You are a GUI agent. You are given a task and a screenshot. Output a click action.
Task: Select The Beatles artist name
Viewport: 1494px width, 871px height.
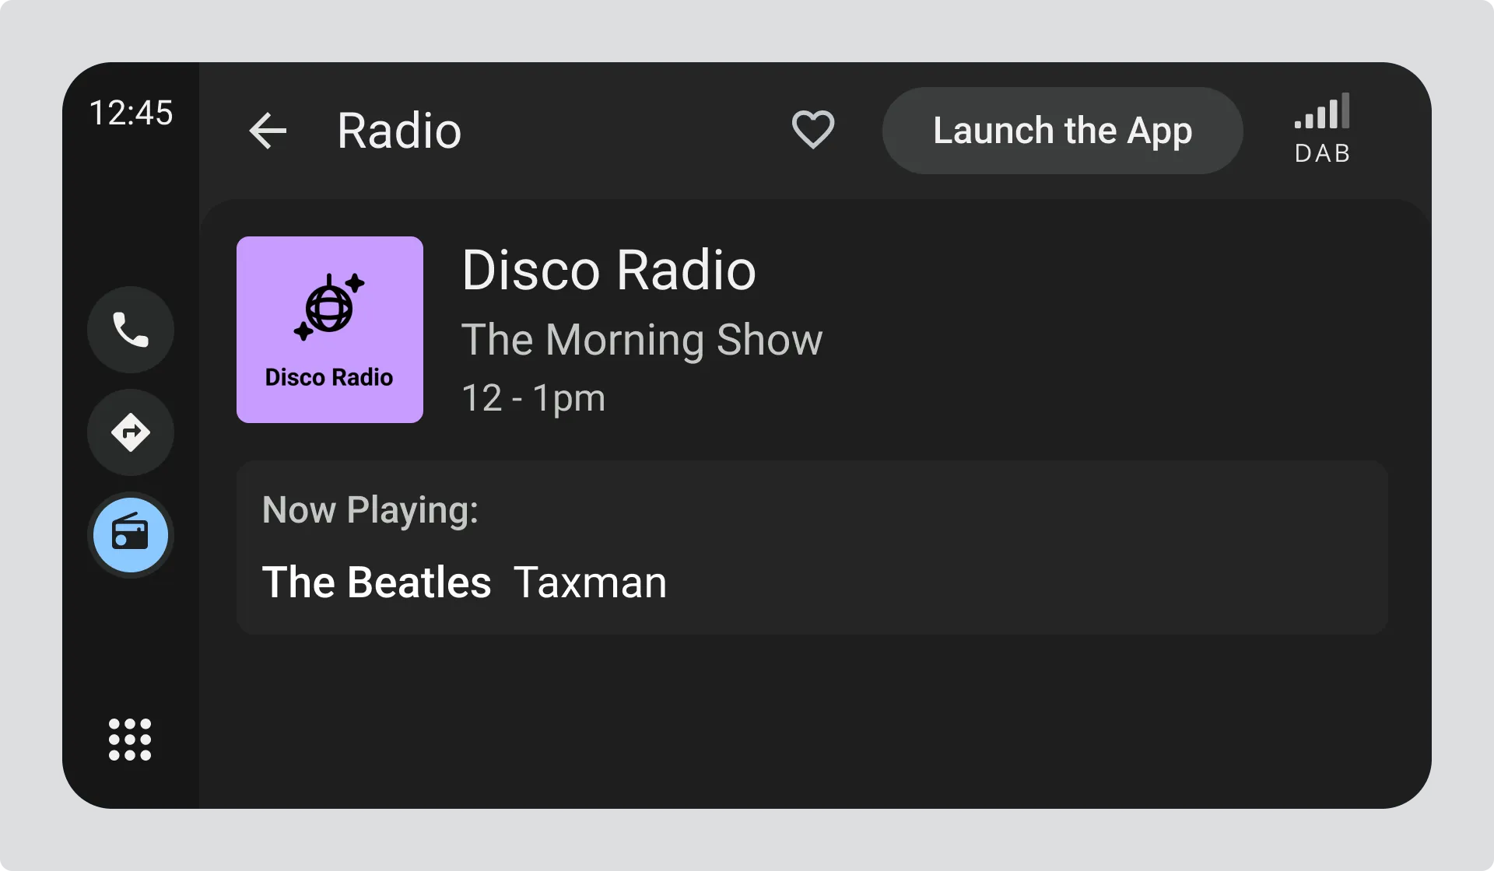point(377,582)
